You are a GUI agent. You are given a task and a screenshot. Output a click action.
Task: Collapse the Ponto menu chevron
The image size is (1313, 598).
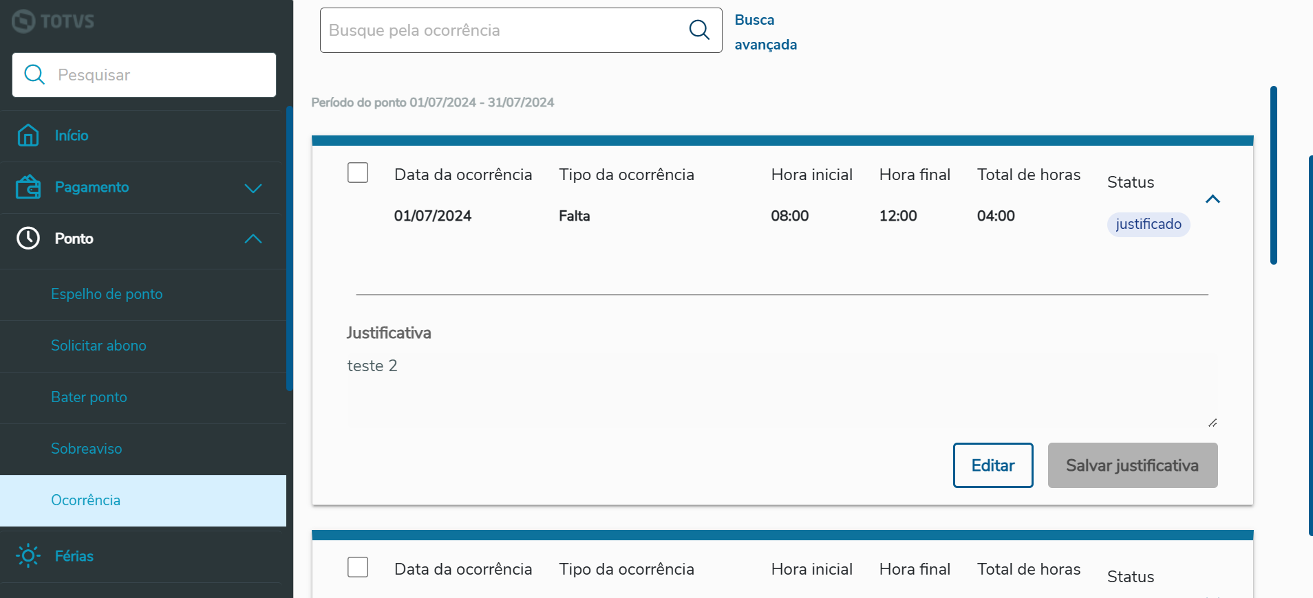pyautogui.click(x=253, y=239)
